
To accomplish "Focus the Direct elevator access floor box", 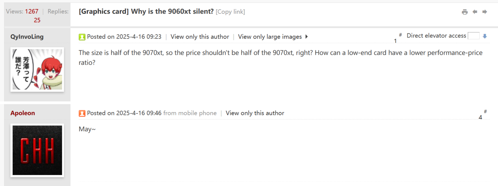I will pyautogui.click(x=473, y=36).
